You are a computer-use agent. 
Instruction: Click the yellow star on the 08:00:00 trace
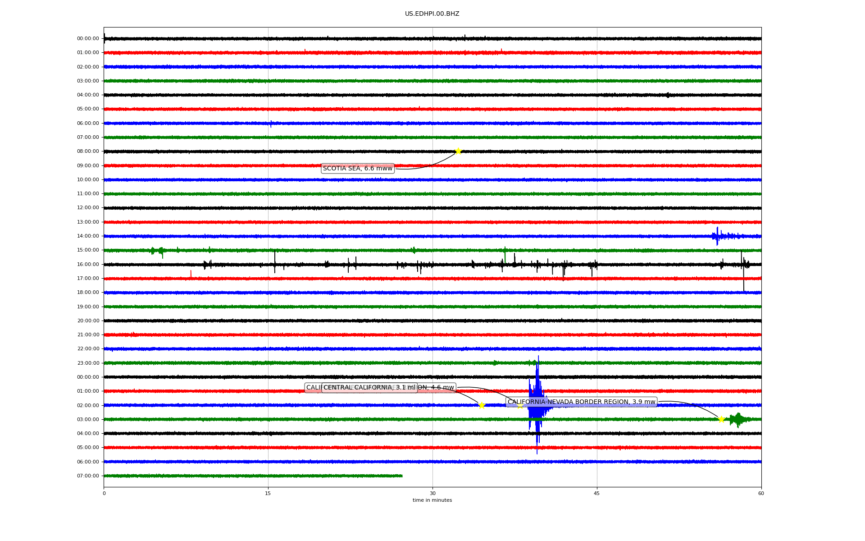458,151
